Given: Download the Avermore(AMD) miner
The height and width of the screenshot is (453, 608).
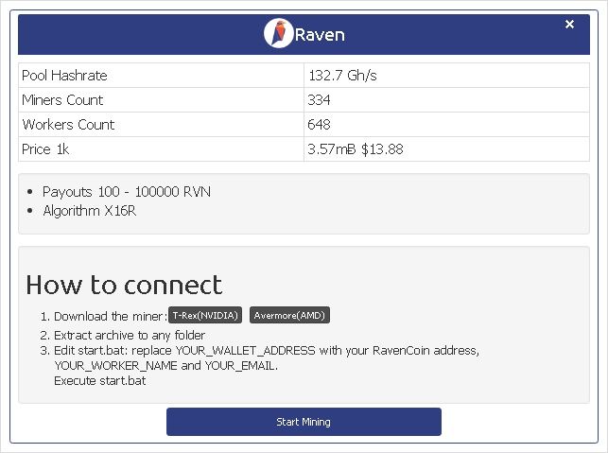Looking at the screenshot, I should 289,315.
